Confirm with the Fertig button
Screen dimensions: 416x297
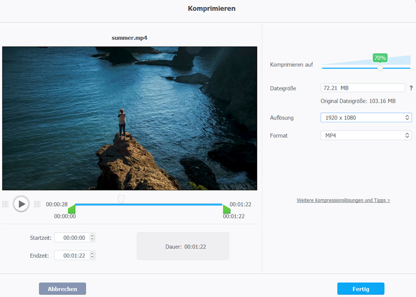pyautogui.click(x=360, y=289)
